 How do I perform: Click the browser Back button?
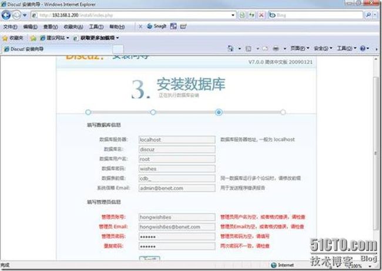click(6, 15)
